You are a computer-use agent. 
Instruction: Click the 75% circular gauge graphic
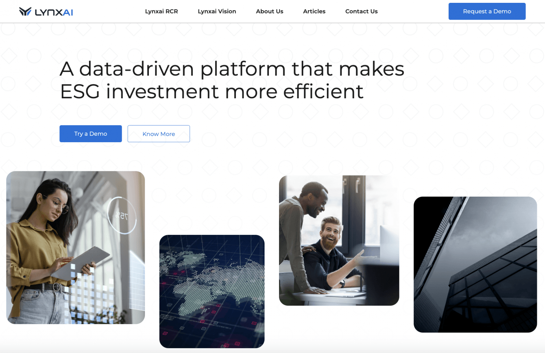(122, 215)
